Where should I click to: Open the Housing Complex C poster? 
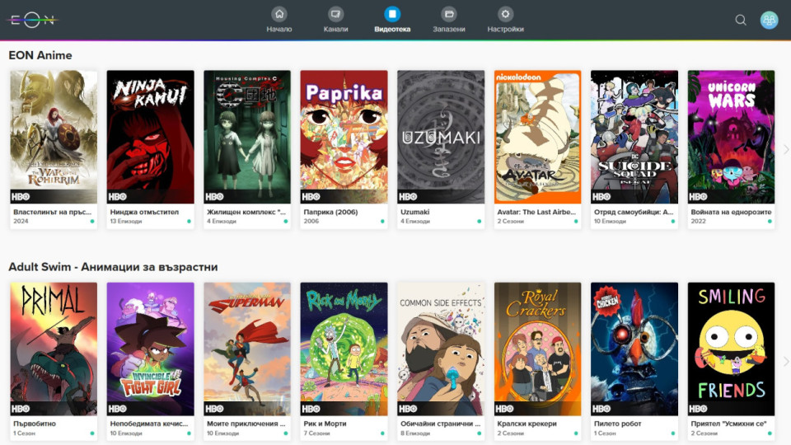pyautogui.click(x=247, y=137)
